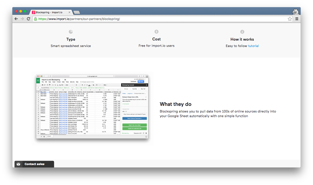Open the Google Sheet screenshot thumbnail
The height and width of the screenshot is (185, 313).
[x=92, y=106]
